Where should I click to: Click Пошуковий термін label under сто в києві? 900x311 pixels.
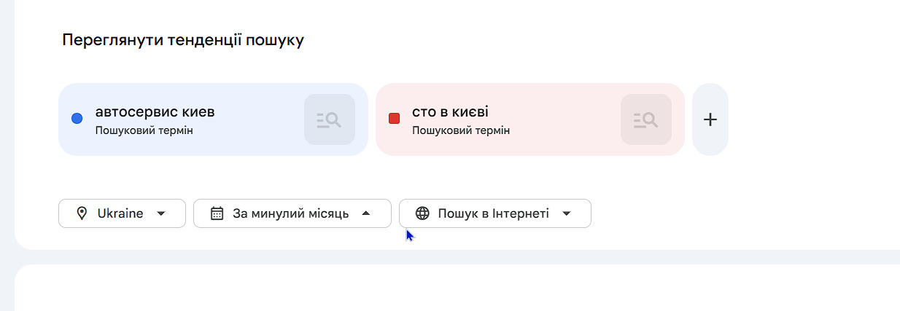tap(461, 131)
